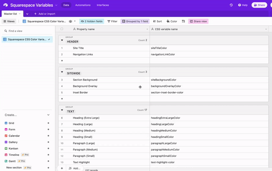Toggle the select all rows checkbox
The height and width of the screenshot is (171, 272).
click(x=62, y=29)
